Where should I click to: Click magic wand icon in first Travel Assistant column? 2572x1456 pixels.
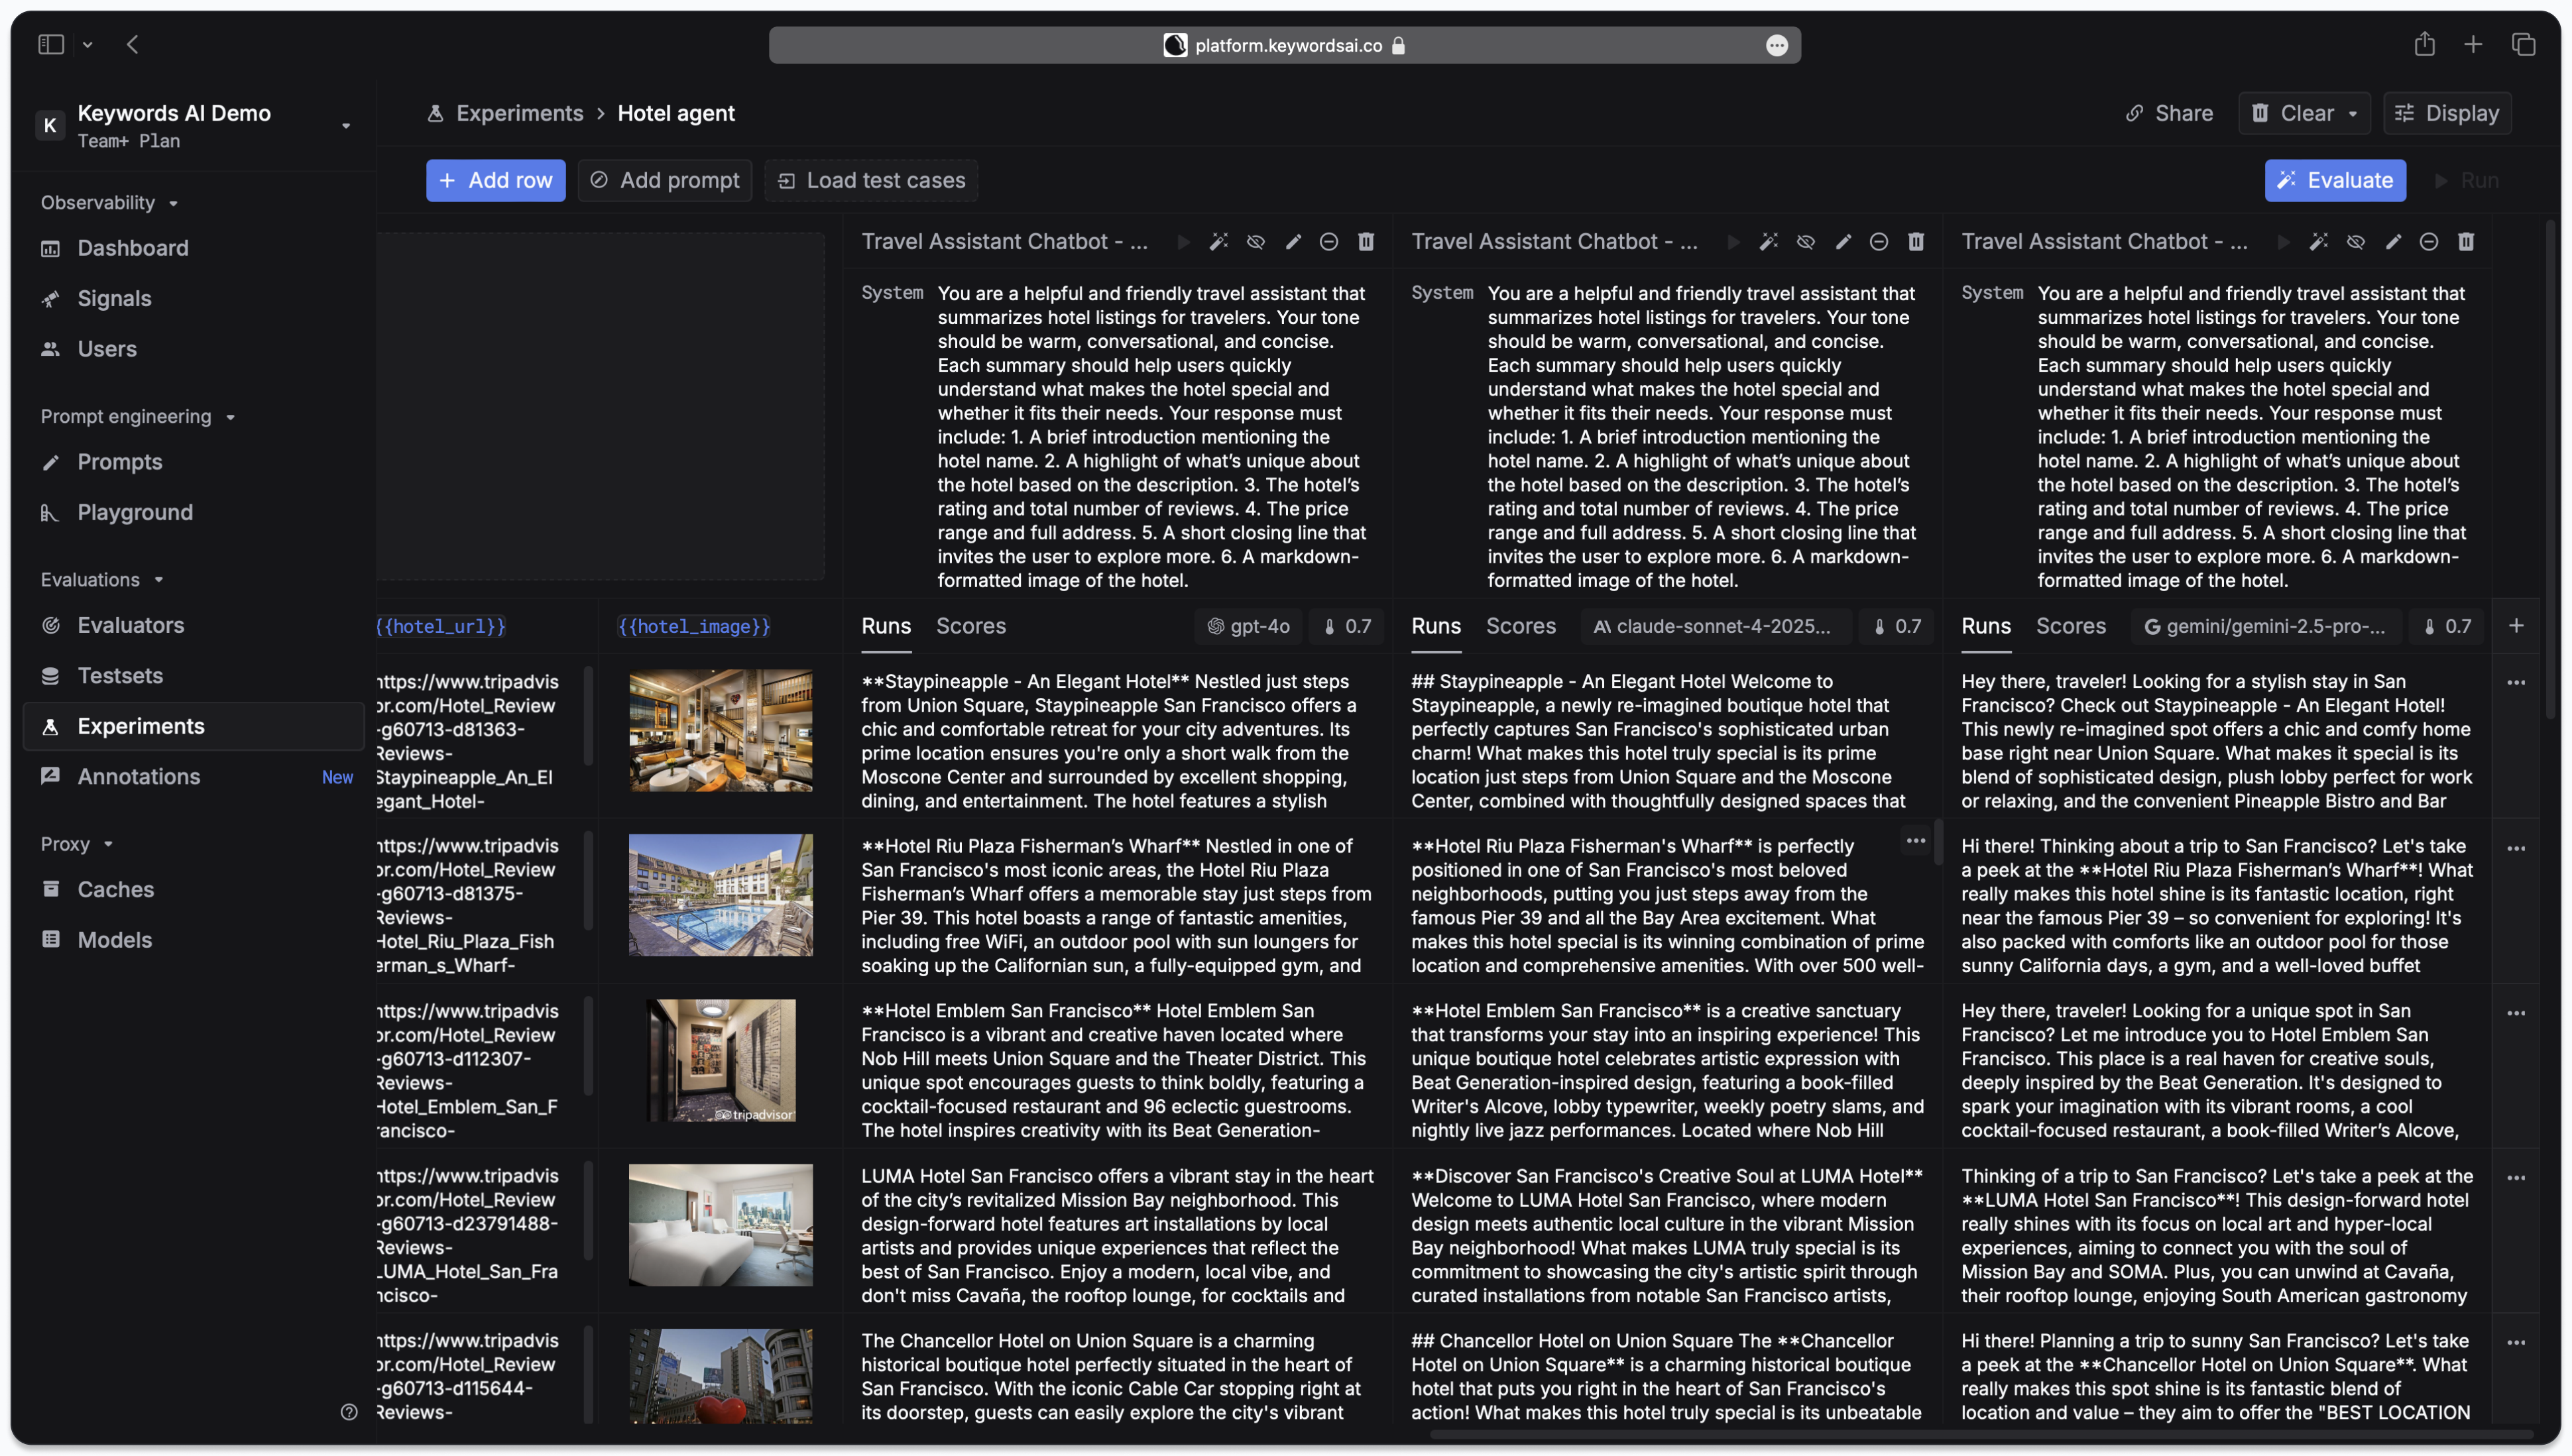click(1219, 242)
